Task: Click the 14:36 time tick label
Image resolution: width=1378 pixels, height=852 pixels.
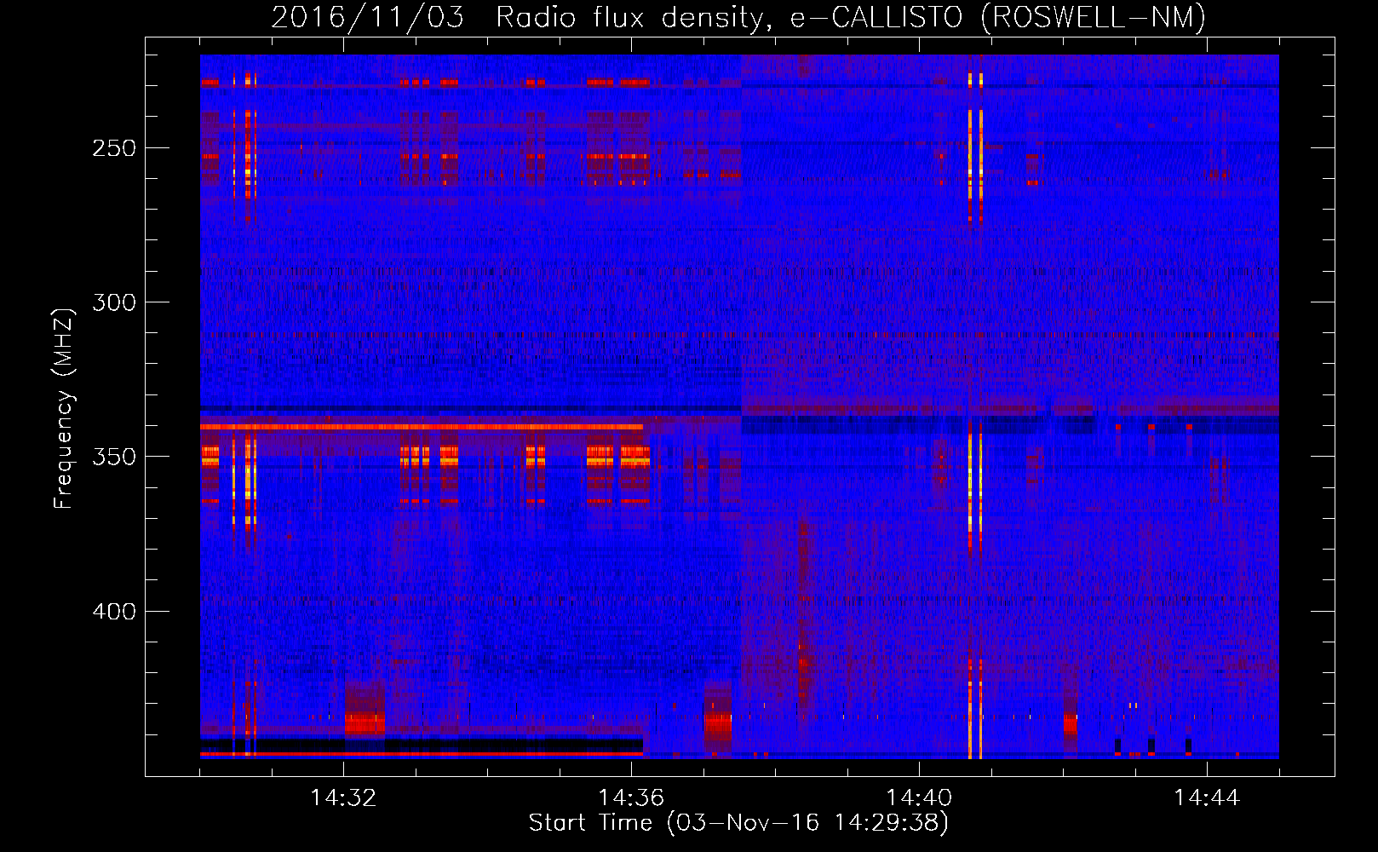Action: [x=631, y=797]
